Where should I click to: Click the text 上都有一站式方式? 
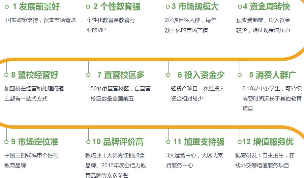26,99
